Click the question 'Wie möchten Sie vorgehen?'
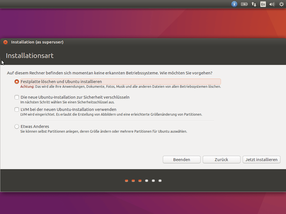 pyautogui.click(x=186, y=73)
